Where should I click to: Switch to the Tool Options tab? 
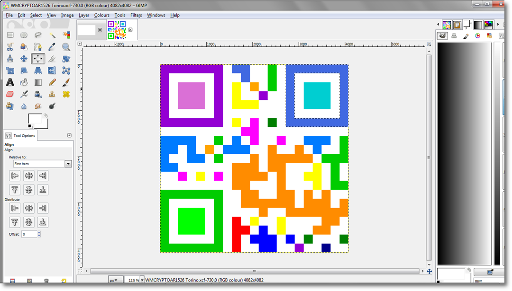coord(20,135)
